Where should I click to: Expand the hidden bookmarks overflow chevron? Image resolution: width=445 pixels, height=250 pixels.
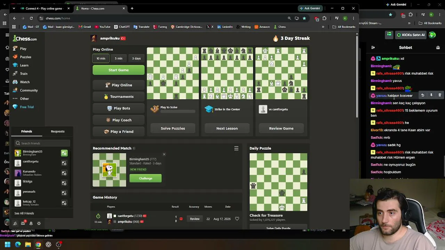[x=323, y=27]
